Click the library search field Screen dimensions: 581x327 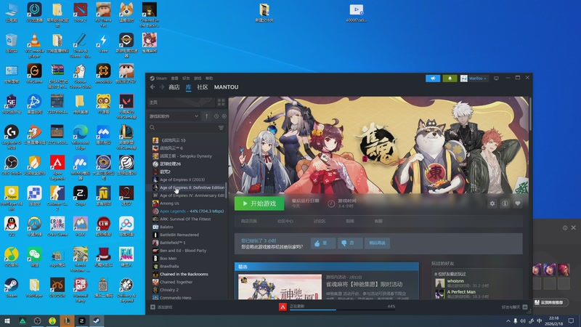182,128
